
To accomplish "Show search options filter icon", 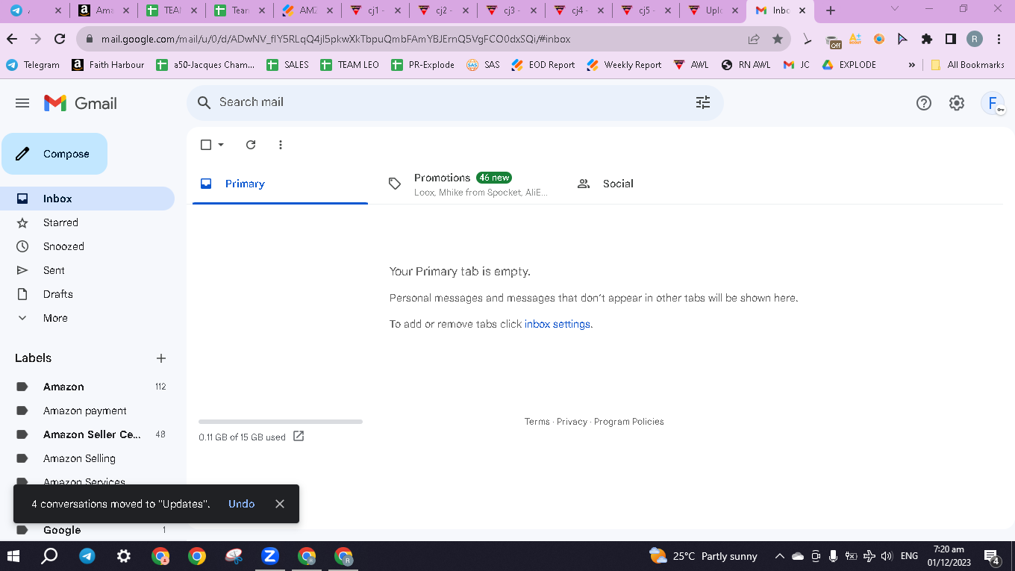I will coord(703,102).
